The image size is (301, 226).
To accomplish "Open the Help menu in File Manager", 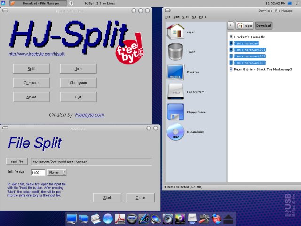I will (x=203, y=17).
